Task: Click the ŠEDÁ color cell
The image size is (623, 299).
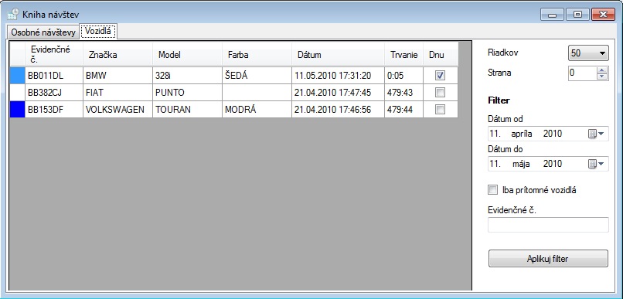Action: (257, 76)
